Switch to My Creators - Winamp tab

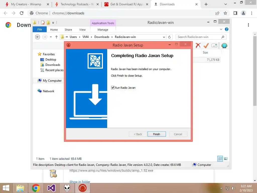click(x=26, y=4)
